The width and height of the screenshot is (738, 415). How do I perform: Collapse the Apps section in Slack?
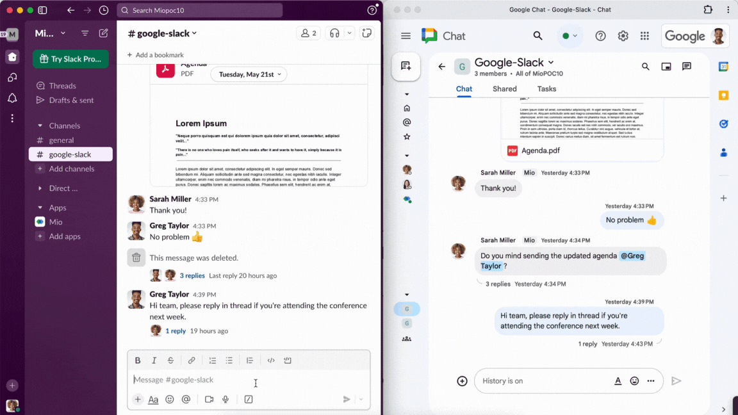(x=40, y=207)
